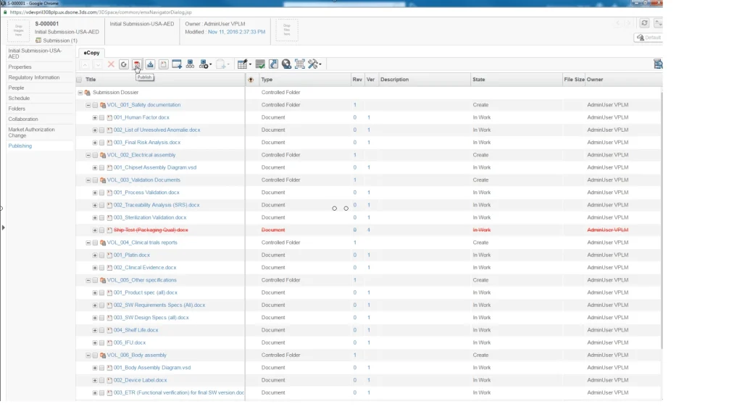742x417 pixels.
Task: Check the box next to 001_Human Factor.docx
Action: coord(101,117)
